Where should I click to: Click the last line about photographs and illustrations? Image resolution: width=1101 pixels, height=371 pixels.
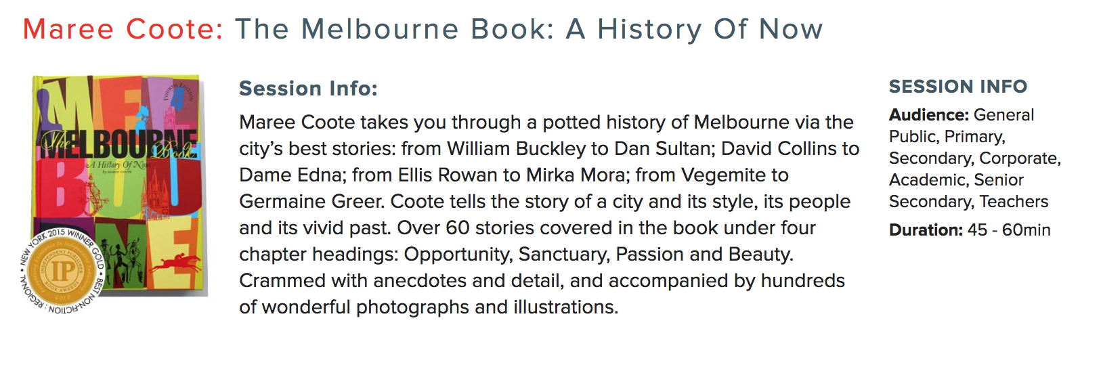click(x=429, y=307)
